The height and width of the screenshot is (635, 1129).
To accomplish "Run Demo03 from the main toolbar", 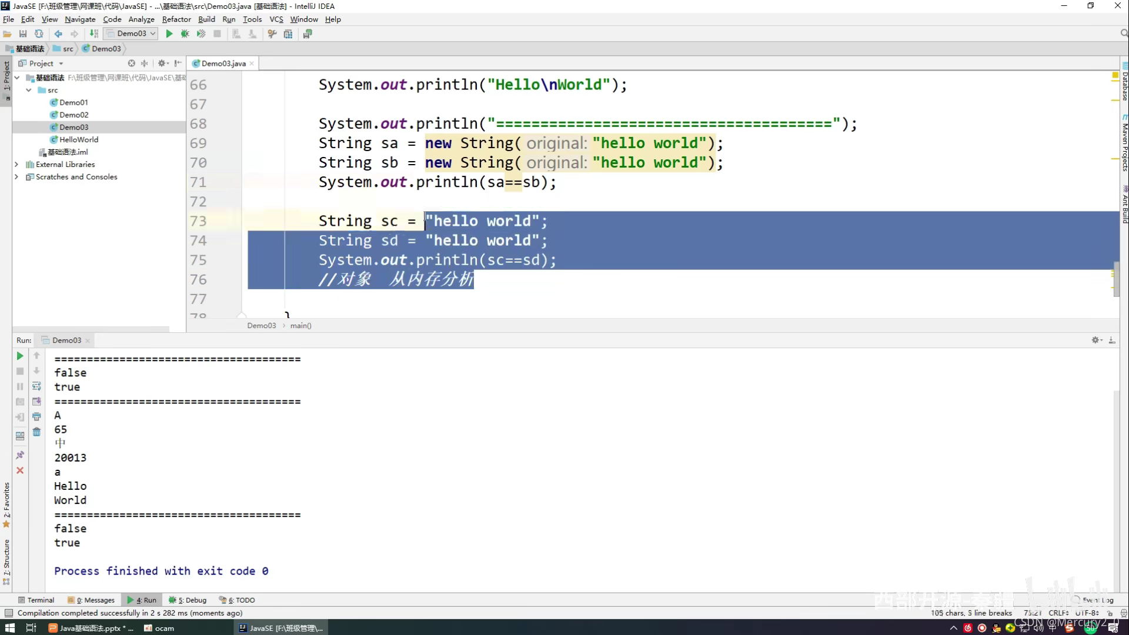I will pos(169,34).
